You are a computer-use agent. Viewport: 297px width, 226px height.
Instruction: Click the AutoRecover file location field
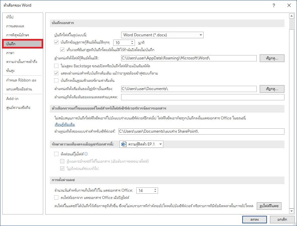(189, 58)
